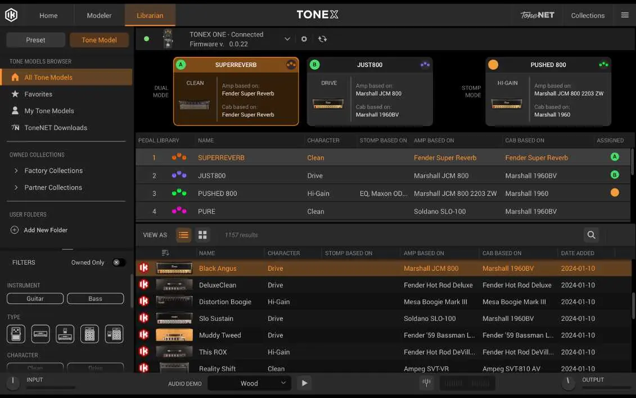Image resolution: width=636 pixels, height=398 pixels.
Task: Toggle the Bass instrument filter
Action: [96, 298]
